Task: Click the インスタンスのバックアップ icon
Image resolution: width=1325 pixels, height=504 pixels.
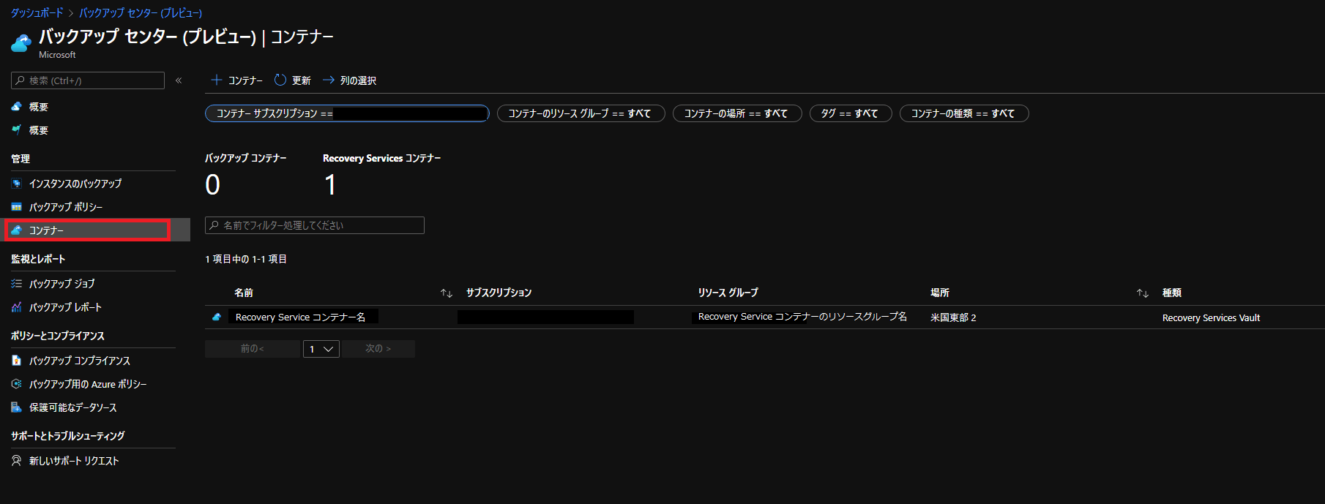Action: pyautogui.click(x=16, y=184)
